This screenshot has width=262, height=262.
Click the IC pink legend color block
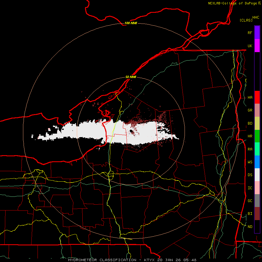[257, 188]
